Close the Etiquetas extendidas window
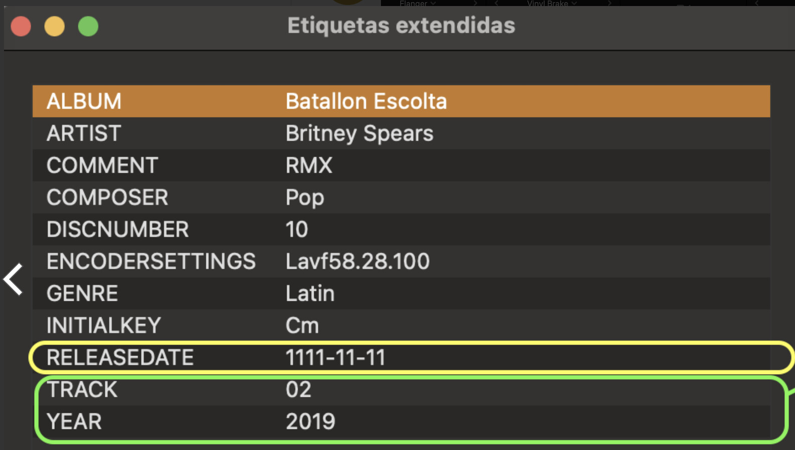This screenshot has height=450, width=795. [21, 26]
